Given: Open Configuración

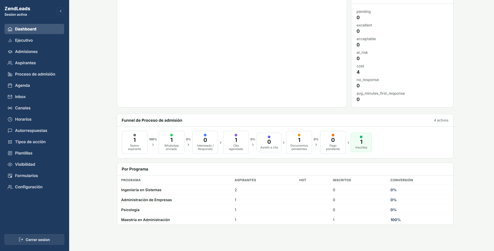Looking at the screenshot, I should coord(34,187).
